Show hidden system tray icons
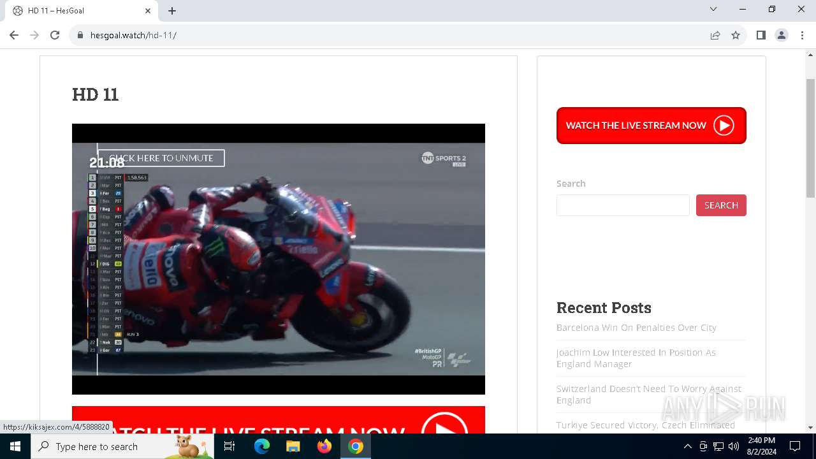Viewport: 816px width, 459px height. point(687,446)
